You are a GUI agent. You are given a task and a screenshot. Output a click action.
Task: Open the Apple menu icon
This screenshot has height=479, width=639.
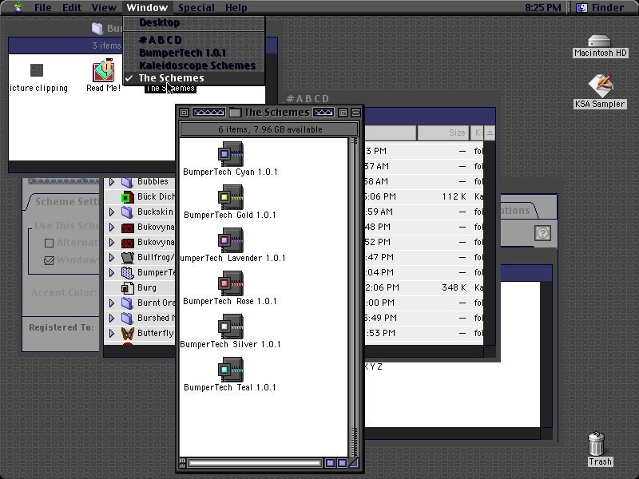pos(18,7)
